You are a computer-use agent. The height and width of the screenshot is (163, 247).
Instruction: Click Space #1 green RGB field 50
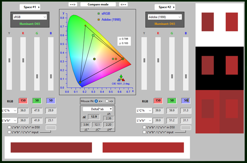[37, 101]
